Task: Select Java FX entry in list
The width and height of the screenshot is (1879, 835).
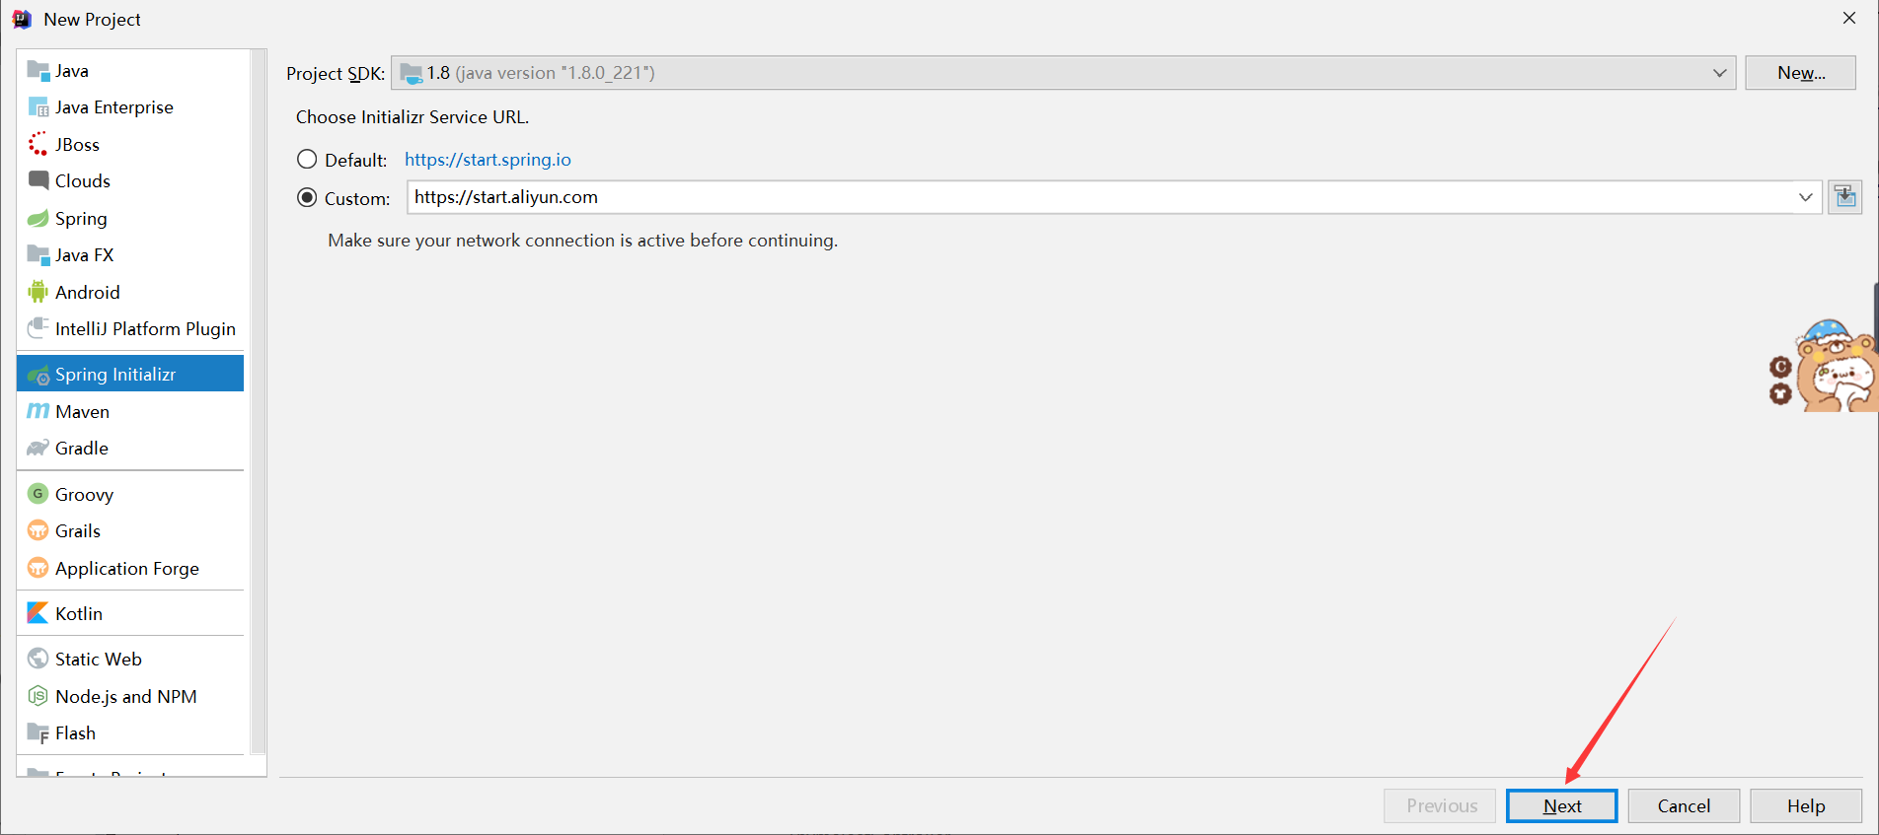Action: [x=130, y=254]
